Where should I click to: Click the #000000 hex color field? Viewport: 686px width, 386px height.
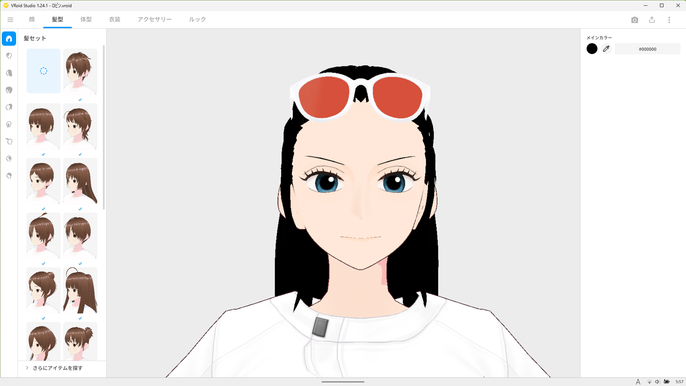tap(647, 49)
